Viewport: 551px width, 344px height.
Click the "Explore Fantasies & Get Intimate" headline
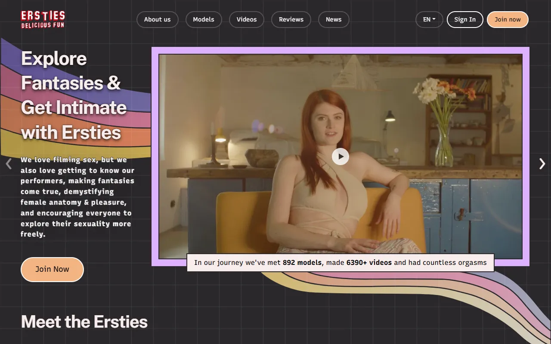[74, 95]
